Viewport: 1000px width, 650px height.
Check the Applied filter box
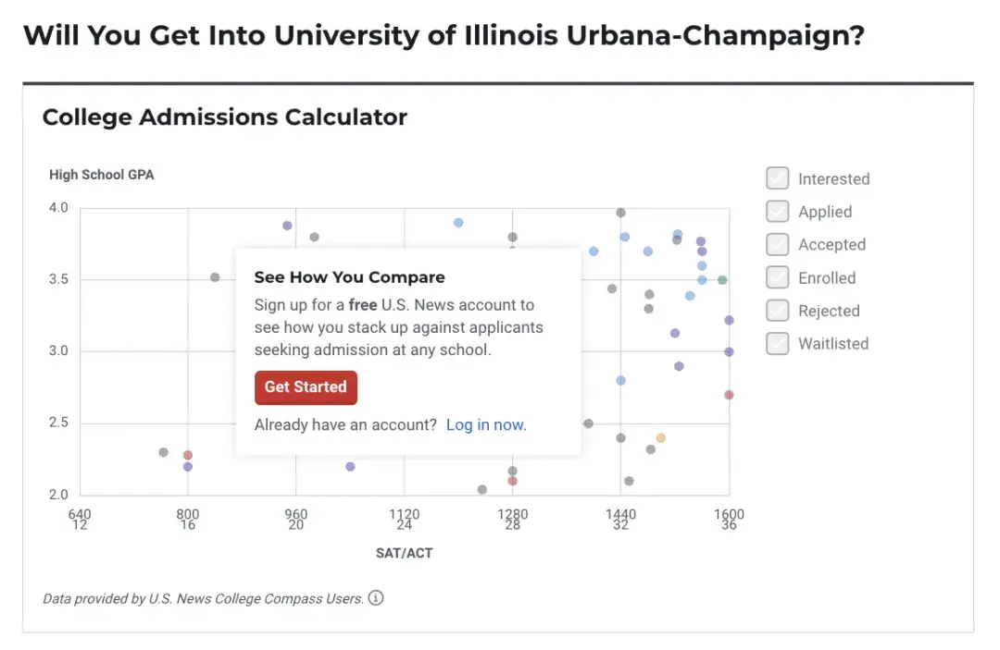(777, 212)
